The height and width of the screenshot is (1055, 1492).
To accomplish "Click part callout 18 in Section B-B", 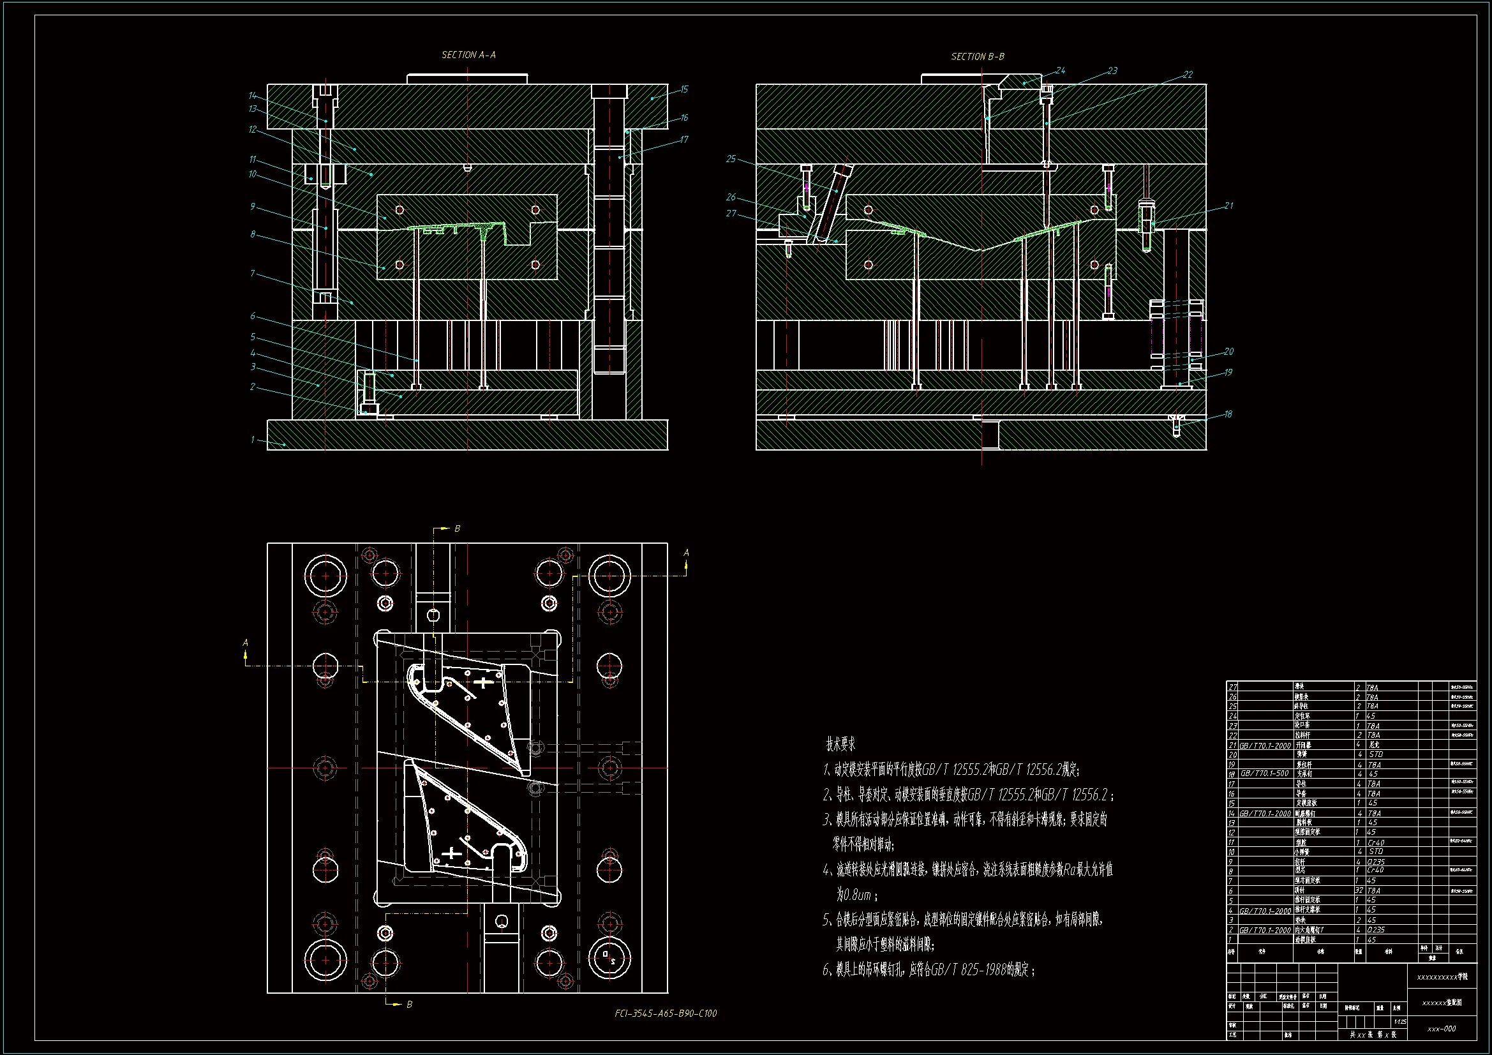I will coord(1228,415).
